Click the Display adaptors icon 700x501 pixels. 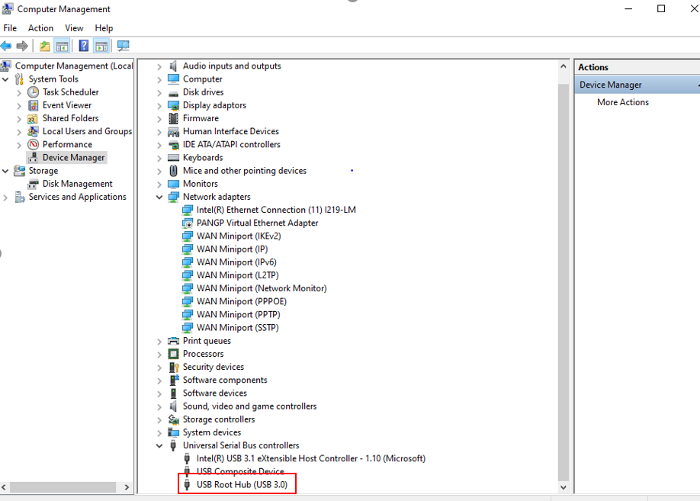coord(173,105)
